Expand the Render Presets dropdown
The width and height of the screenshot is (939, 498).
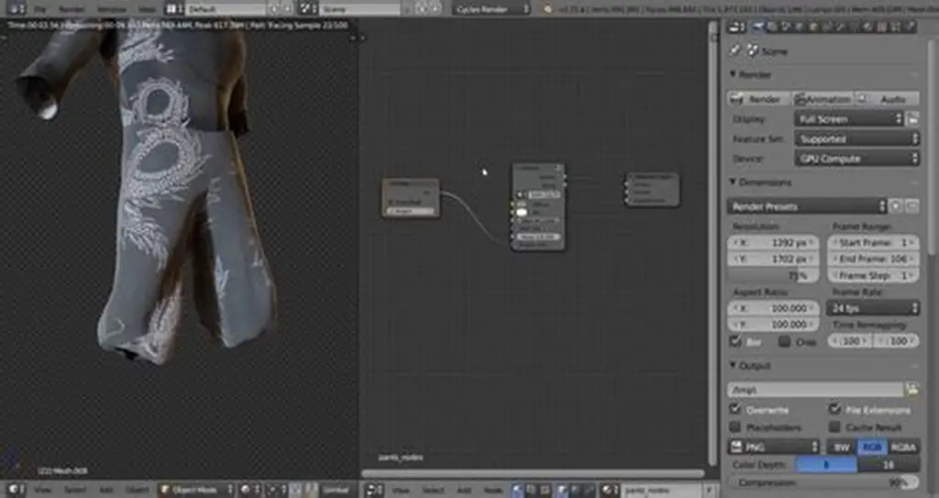807,206
